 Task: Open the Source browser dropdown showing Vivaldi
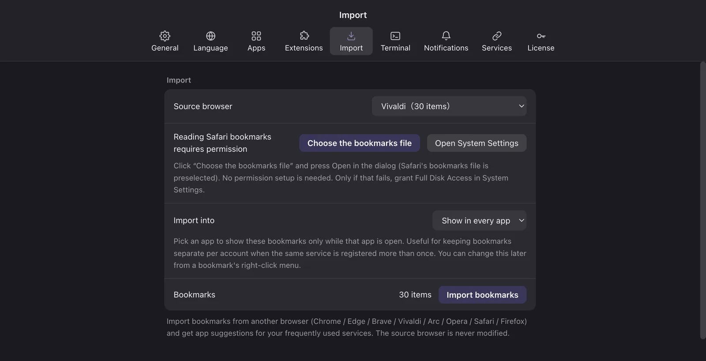pos(449,106)
